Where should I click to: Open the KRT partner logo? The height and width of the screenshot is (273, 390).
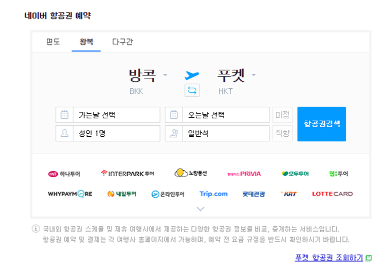point(288,194)
